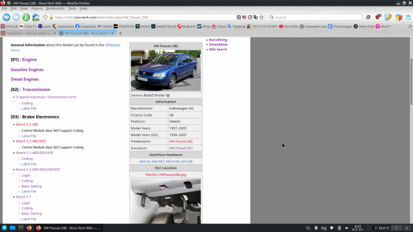Open the HEX+CAN interface link

(172, 162)
